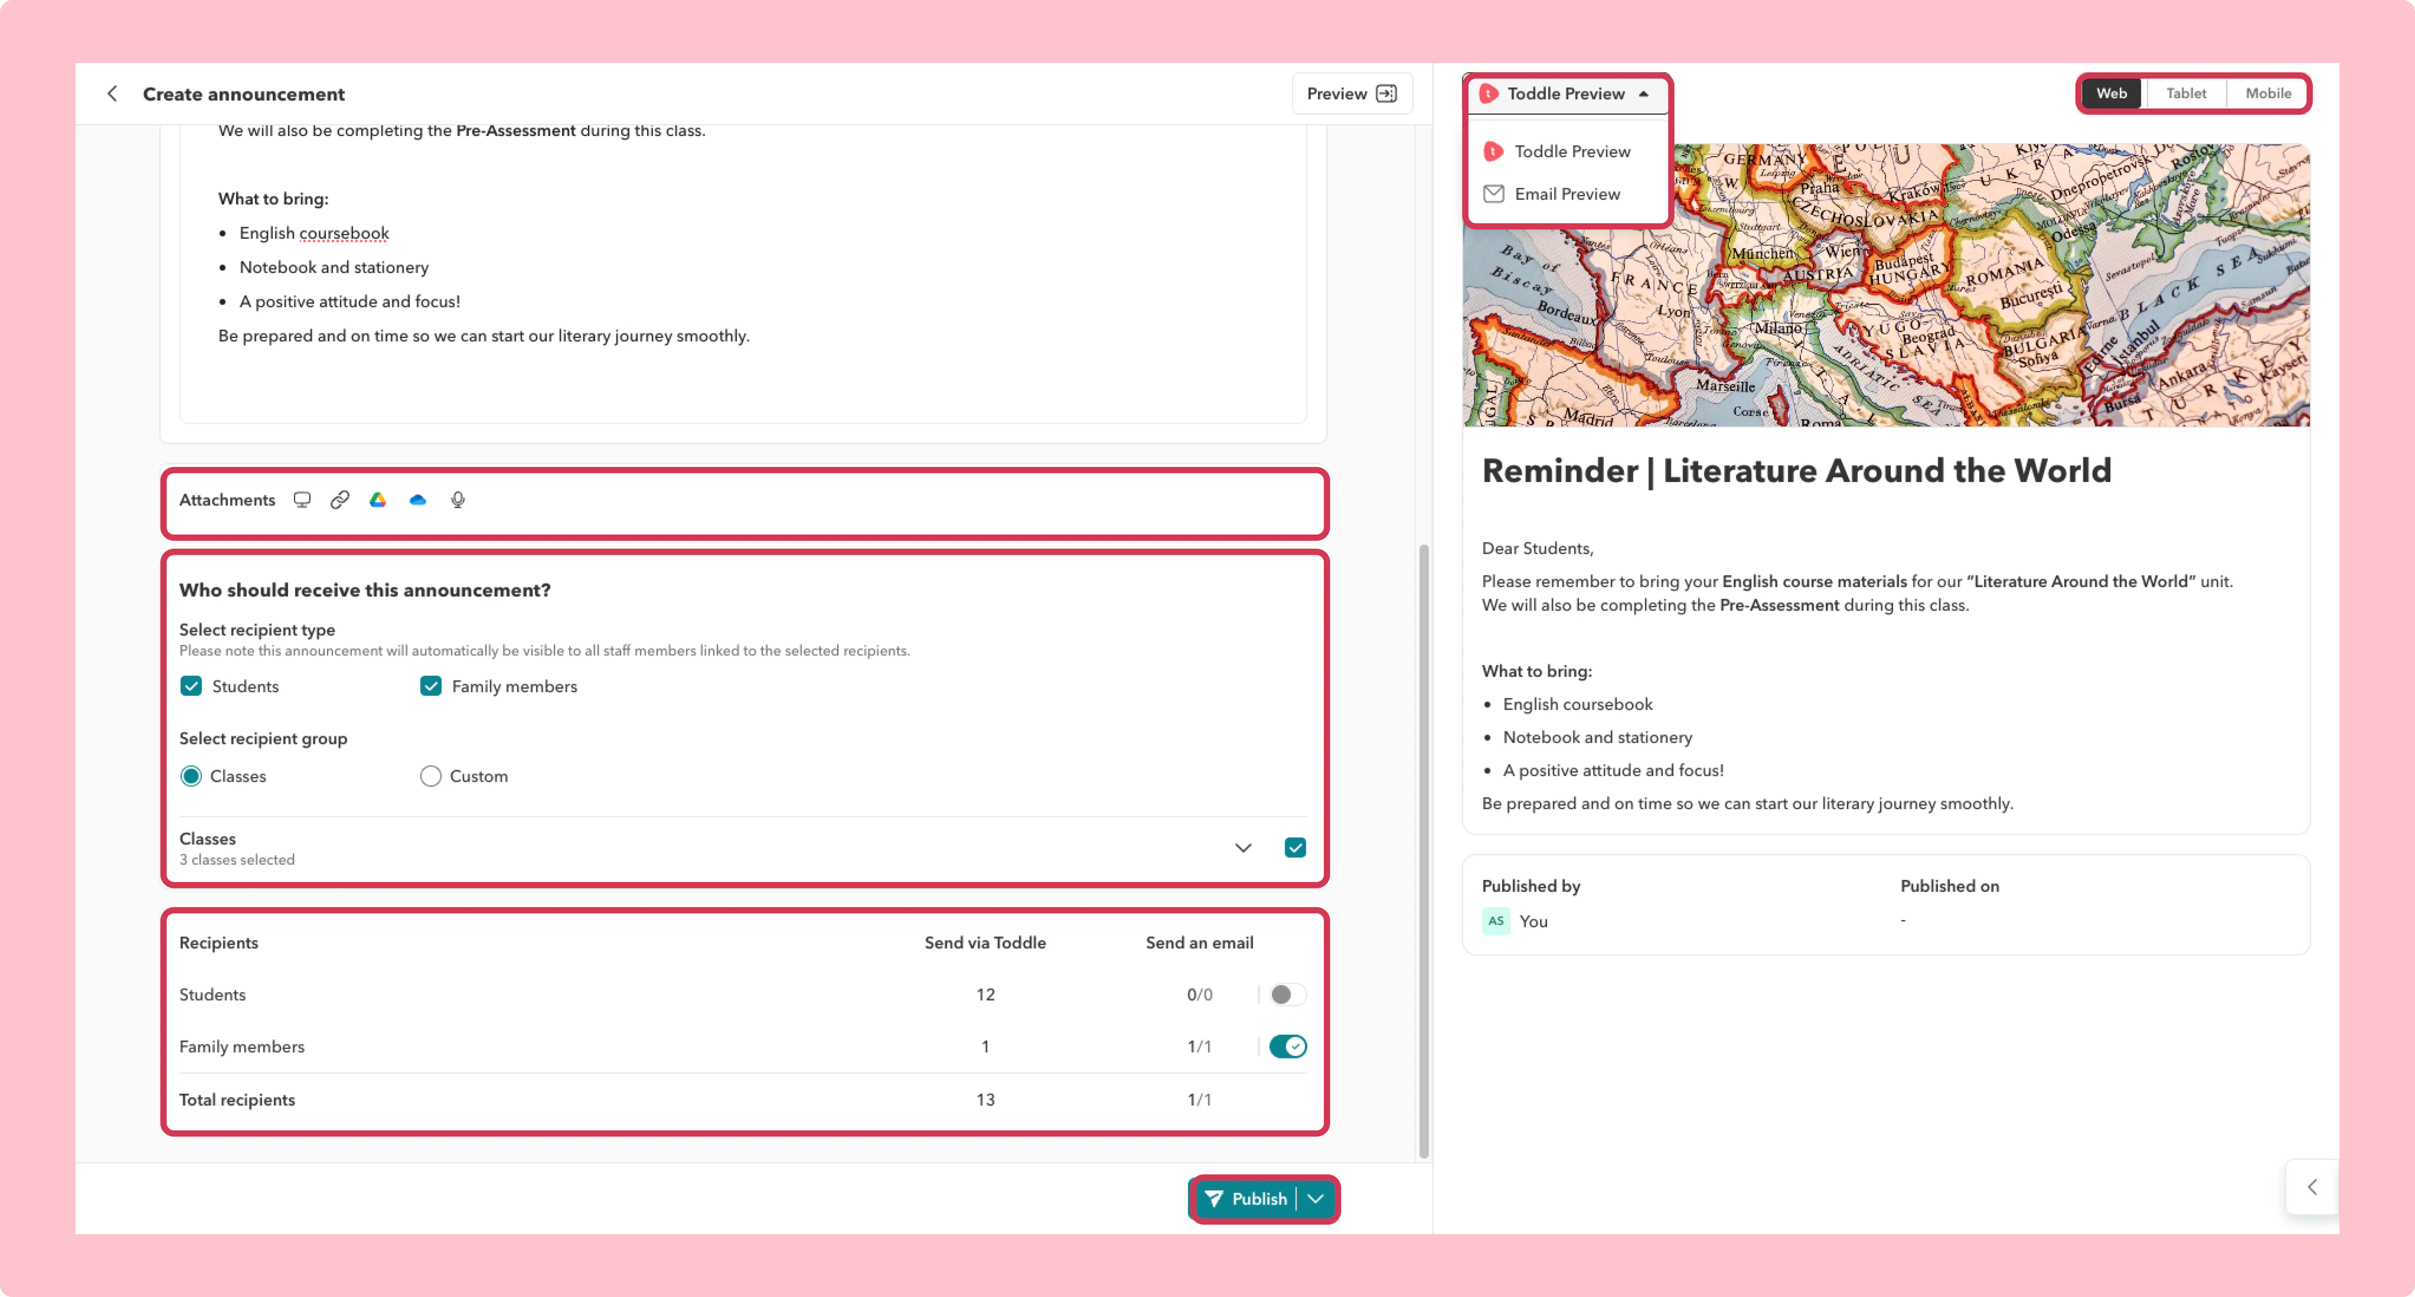Click the Toddle logo in the preview dropdown header
2415x1297 pixels.
click(1489, 94)
